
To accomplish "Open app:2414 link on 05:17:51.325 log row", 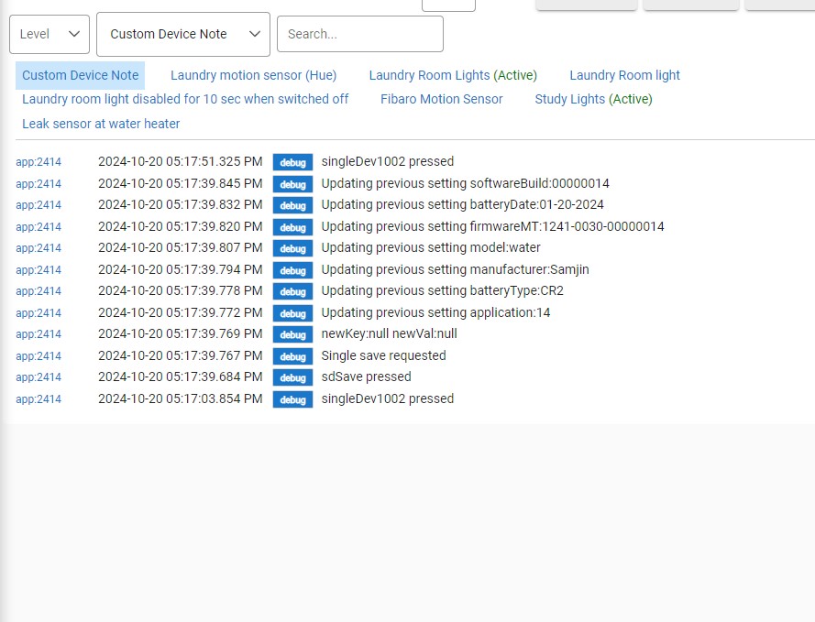I will click(x=39, y=162).
